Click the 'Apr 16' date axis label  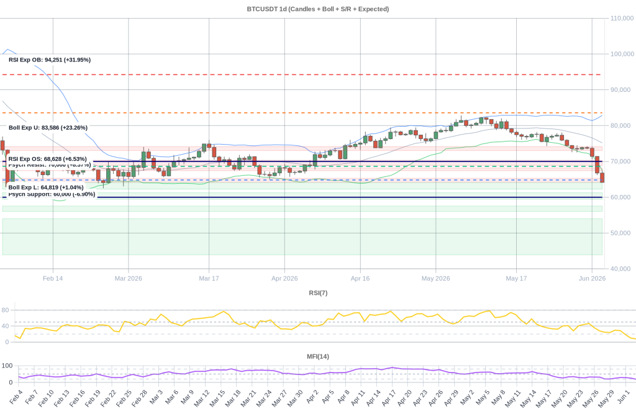pyautogui.click(x=360, y=279)
